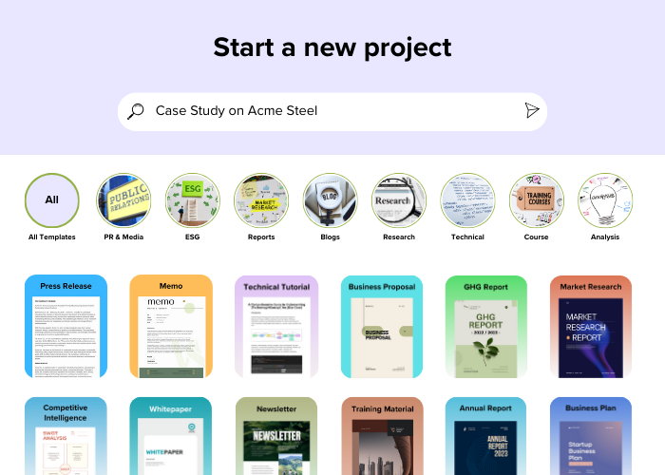Pick the Research category icon
This screenshot has height=475, width=665.
click(x=399, y=200)
